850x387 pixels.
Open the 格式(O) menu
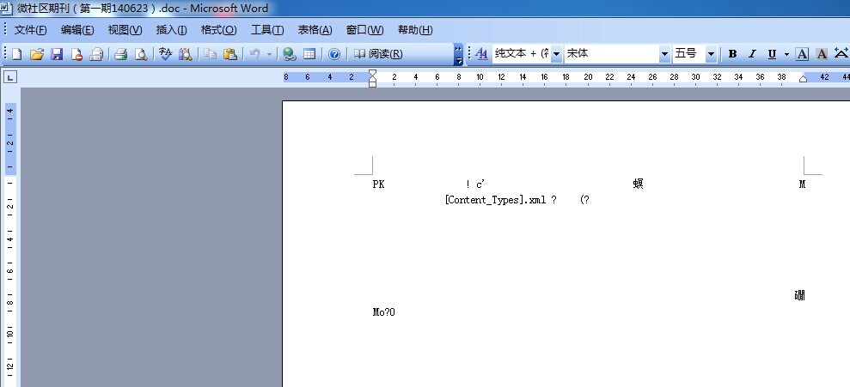coord(218,30)
